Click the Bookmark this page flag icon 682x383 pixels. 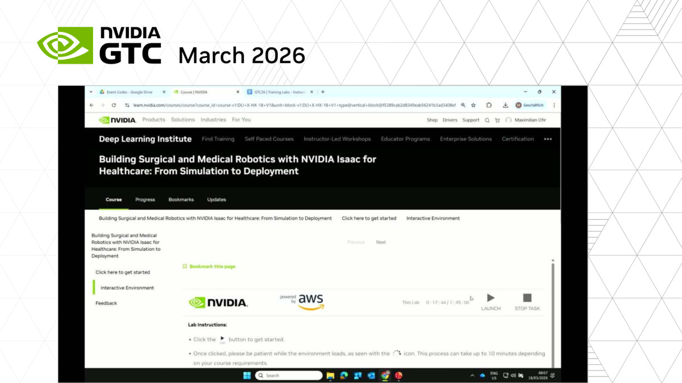click(185, 266)
